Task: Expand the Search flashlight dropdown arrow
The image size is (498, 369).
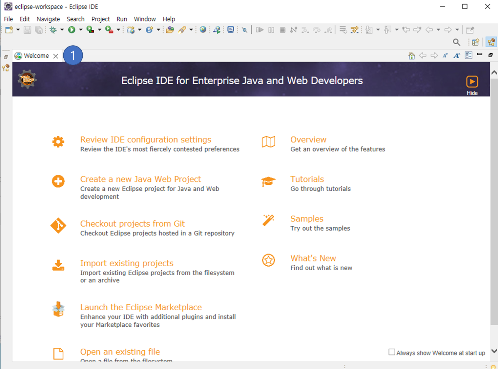Action: click(191, 30)
